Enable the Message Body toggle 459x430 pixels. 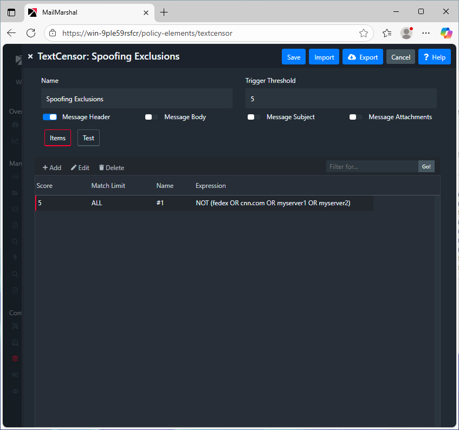coord(152,117)
